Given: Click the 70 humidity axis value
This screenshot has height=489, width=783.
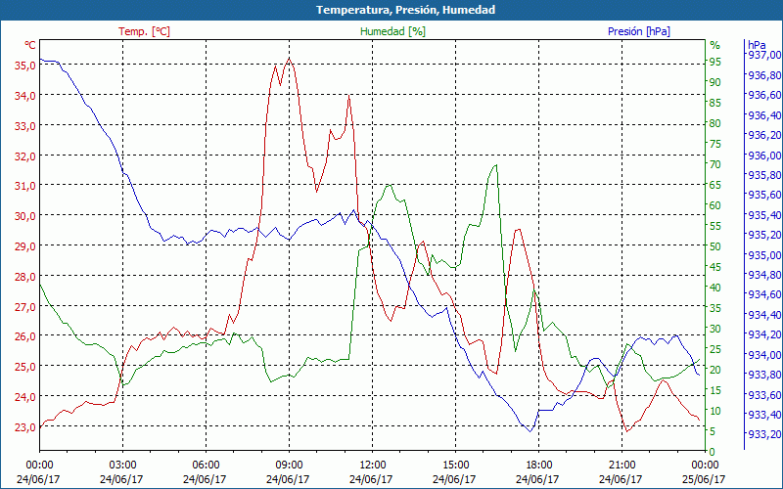Looking at the screenshot, I should (715, 164).
